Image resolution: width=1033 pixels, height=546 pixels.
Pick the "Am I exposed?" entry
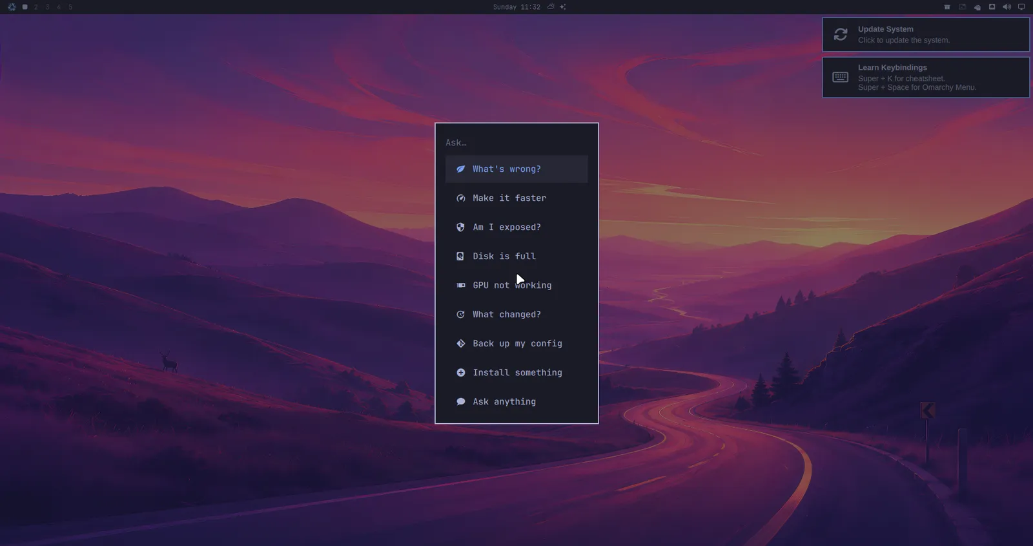click(x=516, y=227)
